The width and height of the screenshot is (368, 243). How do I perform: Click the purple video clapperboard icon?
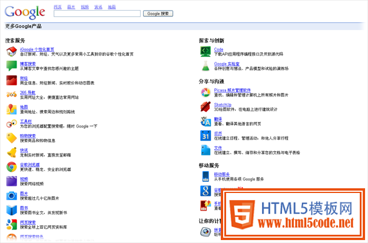pos(12,181)
